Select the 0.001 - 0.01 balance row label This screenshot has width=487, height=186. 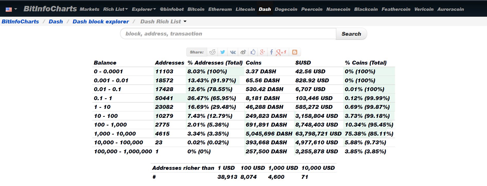pos(111,81)
